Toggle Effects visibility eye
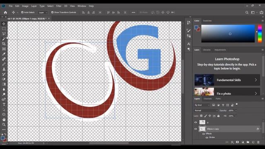Image resolution: width=265 pixels, height=149 pixels. coord(204,134)
